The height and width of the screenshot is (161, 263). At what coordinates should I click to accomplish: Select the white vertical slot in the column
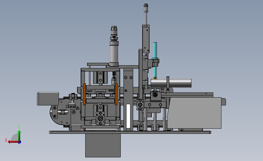[x=128, y=116]
